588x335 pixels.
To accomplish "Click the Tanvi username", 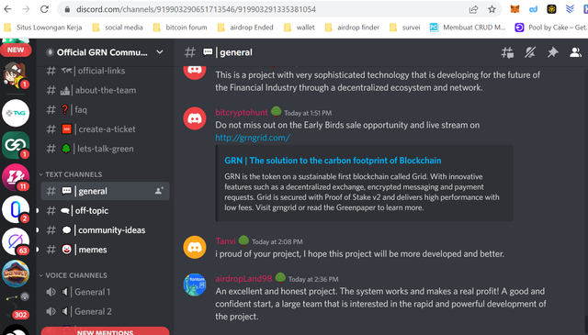I will (225, 241).
